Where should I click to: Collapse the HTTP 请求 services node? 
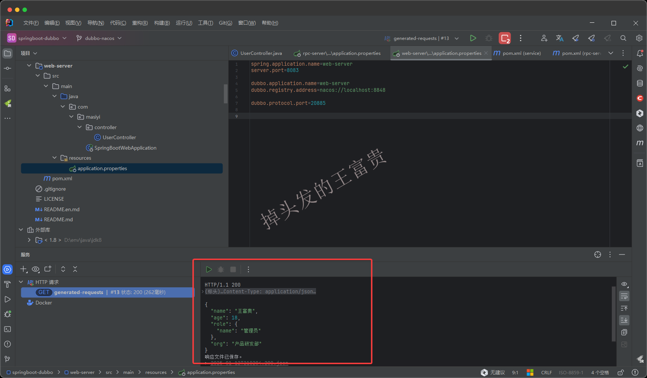click(x=21, y=282)
